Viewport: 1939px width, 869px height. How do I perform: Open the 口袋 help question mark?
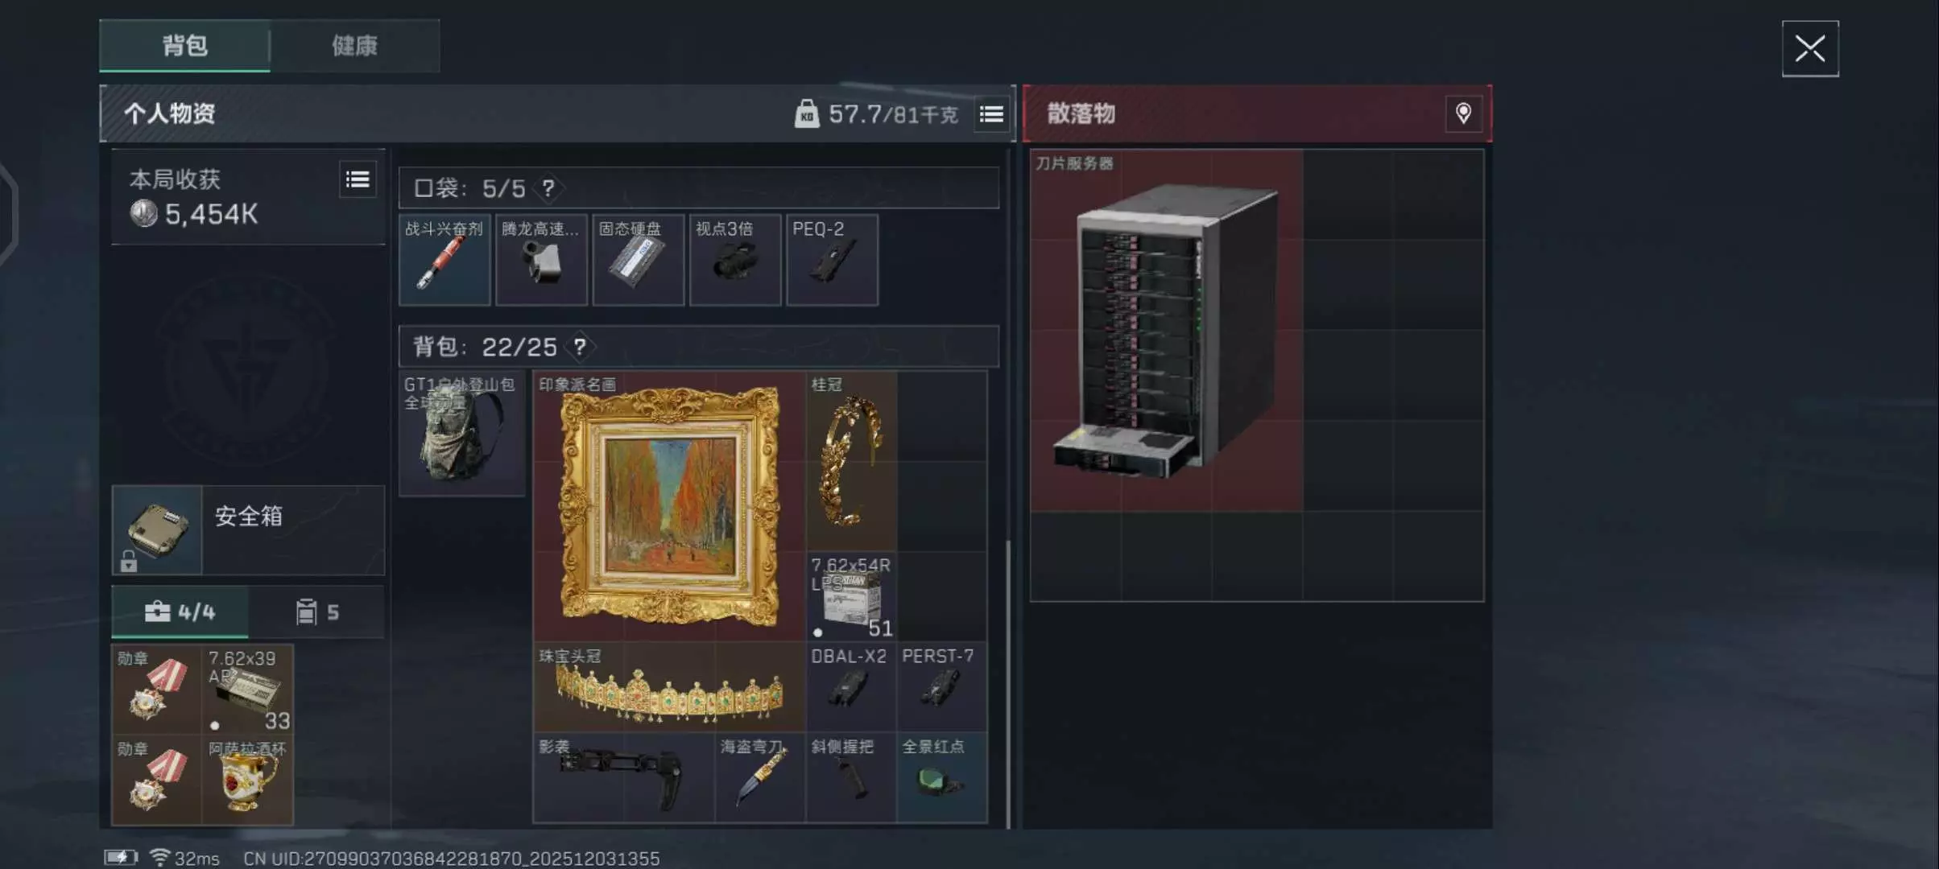click(x=548, y=188)
